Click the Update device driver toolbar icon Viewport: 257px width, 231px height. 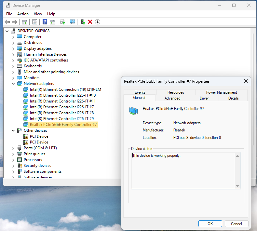[83, 22]
